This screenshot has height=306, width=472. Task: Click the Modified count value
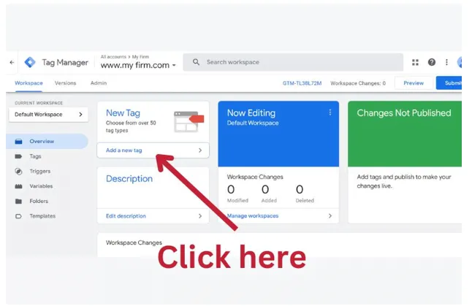[x=231, y=190]
